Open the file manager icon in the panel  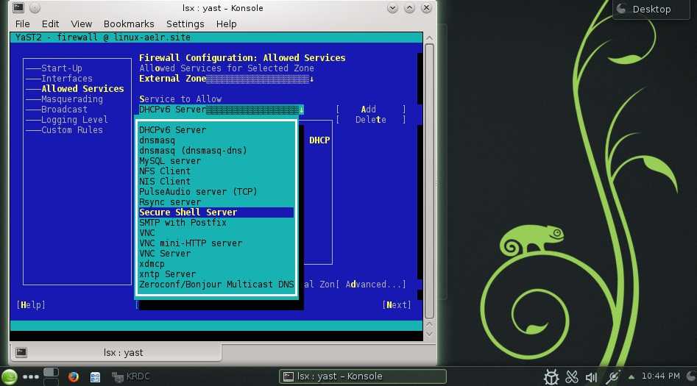pos(95,377)
